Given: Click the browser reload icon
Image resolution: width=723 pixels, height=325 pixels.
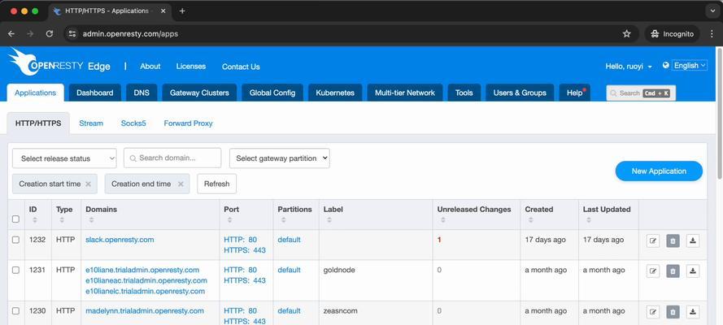Looking at the screenshot, I should (50, 33).
